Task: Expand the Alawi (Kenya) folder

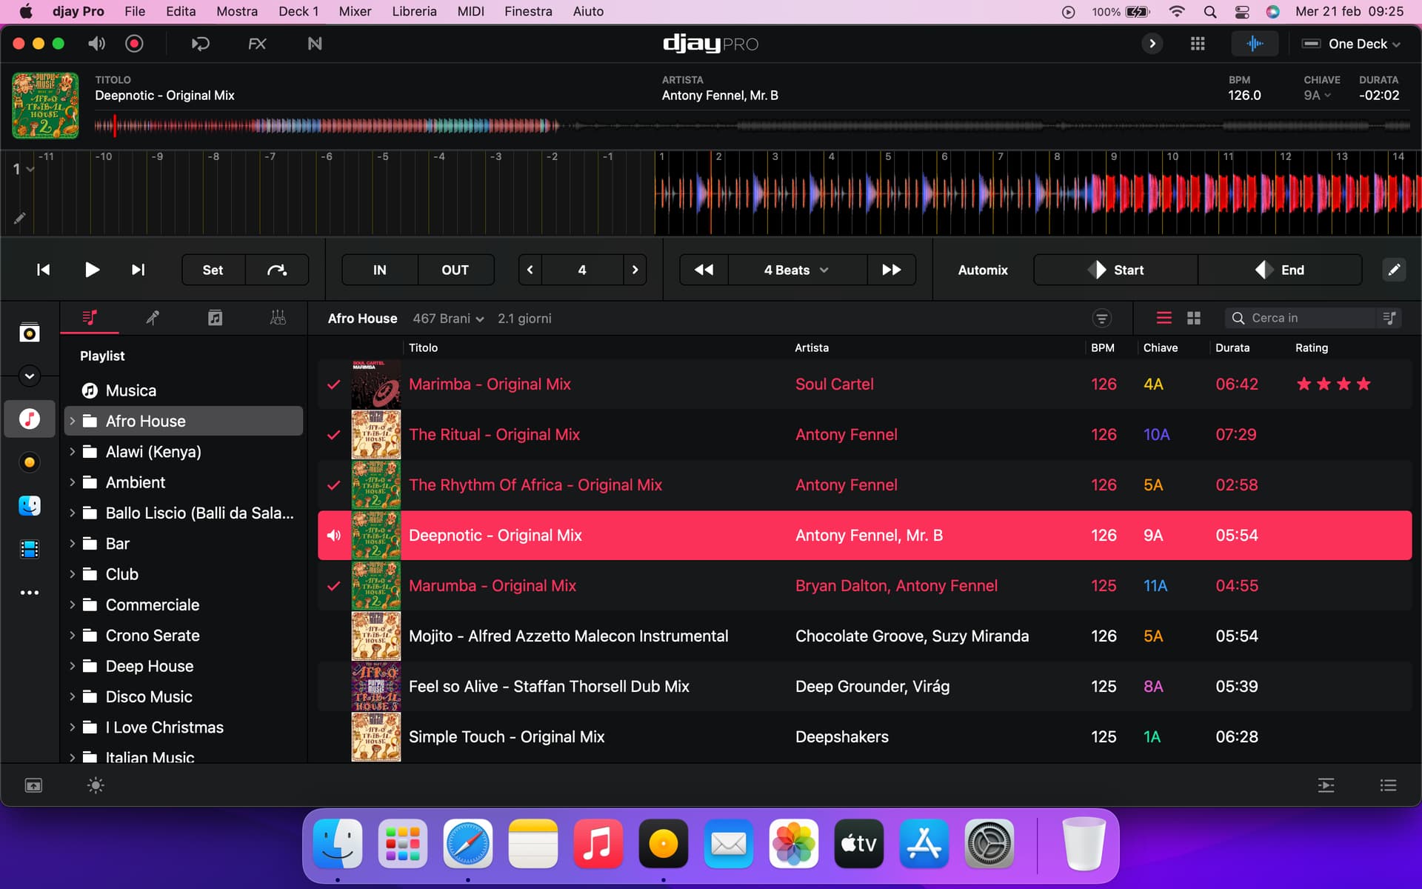Action: (x=73, y=451)
